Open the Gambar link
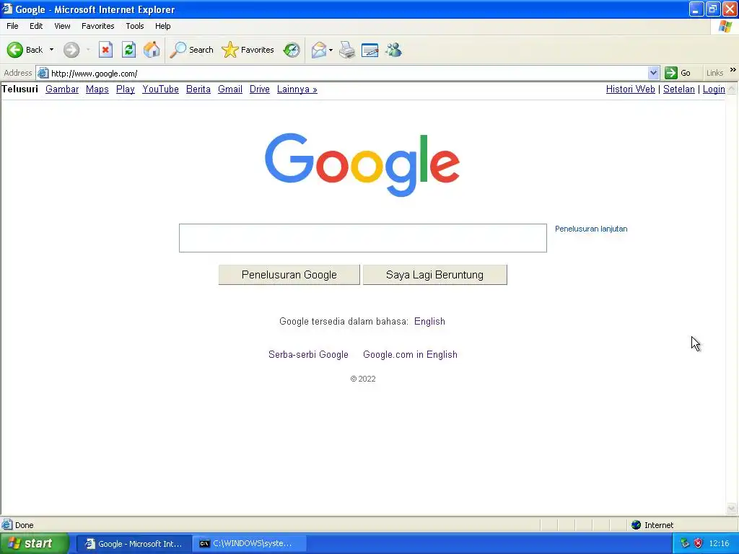The image size is (739, 554). coord(62,89)
